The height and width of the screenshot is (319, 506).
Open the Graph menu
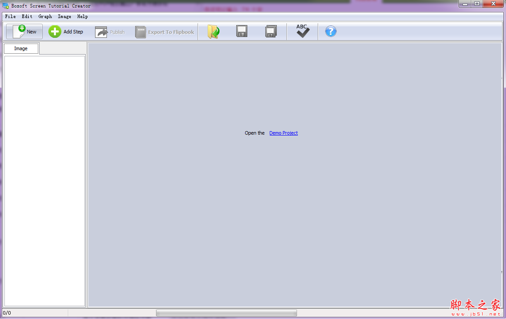pyautogui.click(x=45, y=16)
